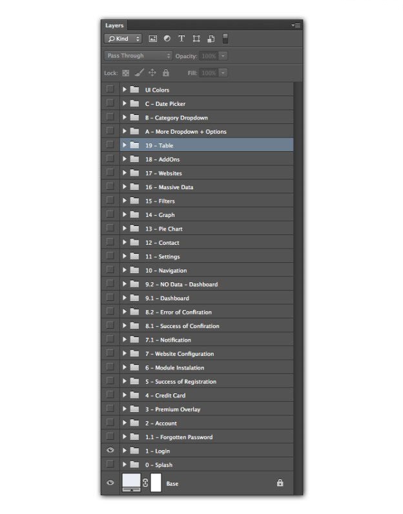Click the lock all padlock icon
Screen dimensions: 403x514
(165, 73)
